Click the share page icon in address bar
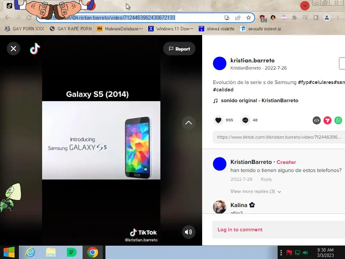 (x=238, y=18)
